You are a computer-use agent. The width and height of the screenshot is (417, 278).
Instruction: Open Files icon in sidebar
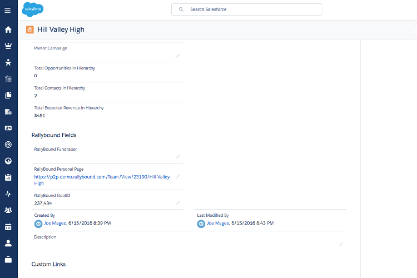point(8,95)
